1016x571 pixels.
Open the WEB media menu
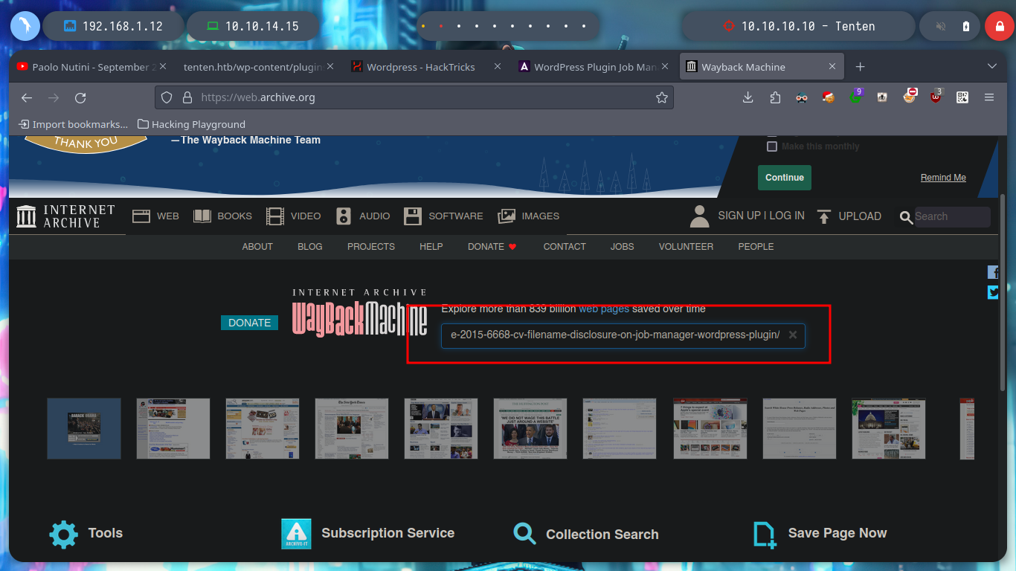click(x=156, y=216)
